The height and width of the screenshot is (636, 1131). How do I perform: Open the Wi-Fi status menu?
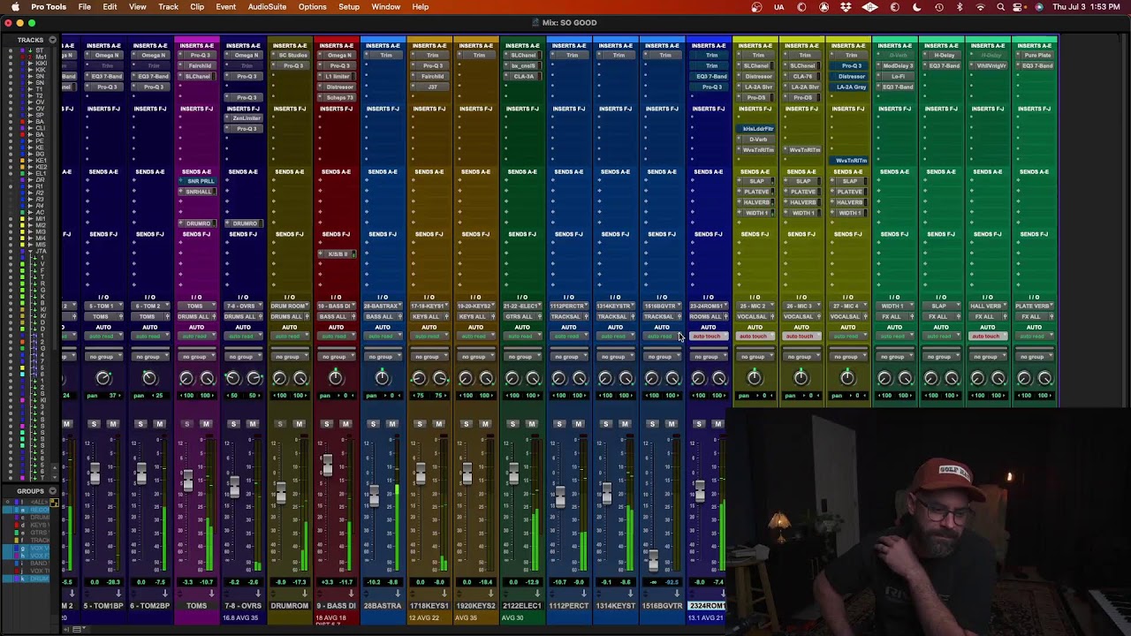click(980, 7)
